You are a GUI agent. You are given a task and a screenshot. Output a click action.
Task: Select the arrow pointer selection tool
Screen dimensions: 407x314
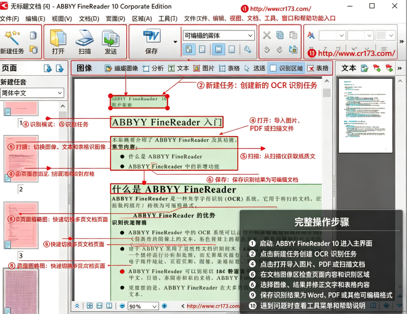(246, 68)
